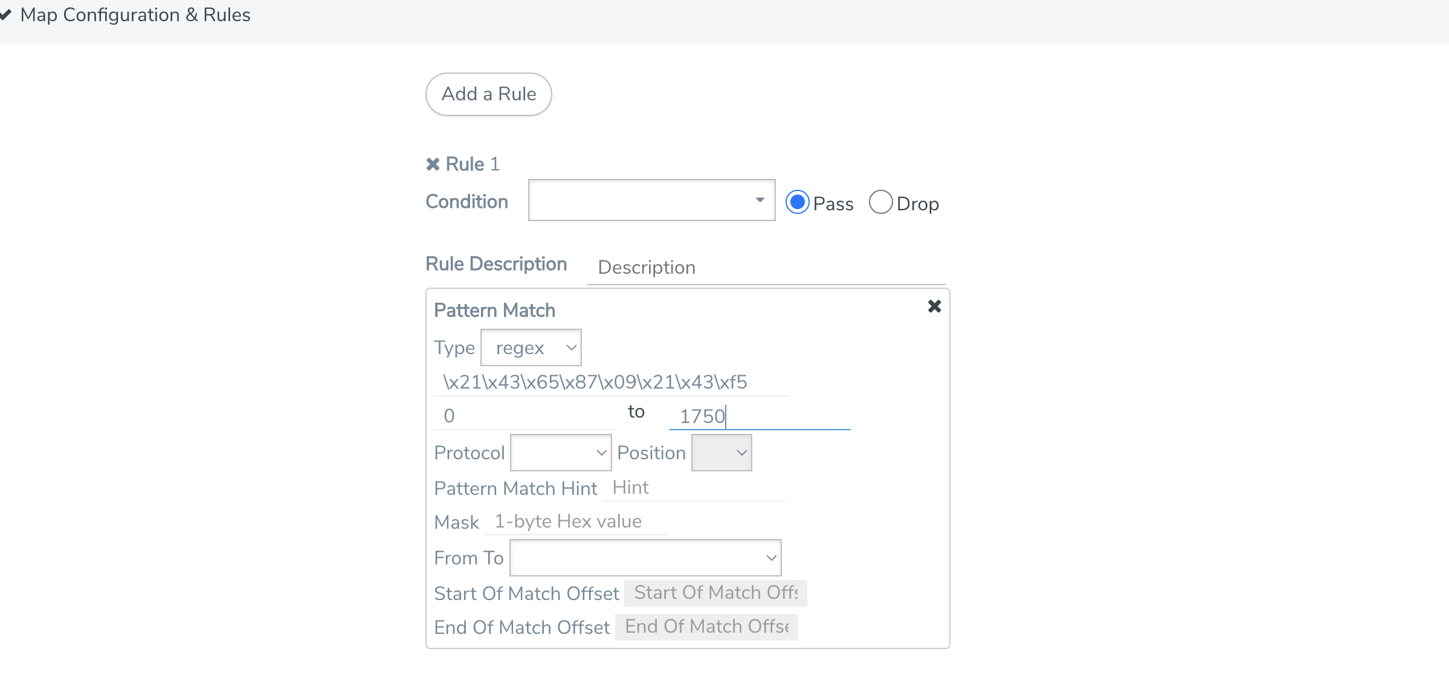Open the Position dropdown
Image resolution: width=1449 pixels, height=678 pixels.
click(x=721, y=453)
